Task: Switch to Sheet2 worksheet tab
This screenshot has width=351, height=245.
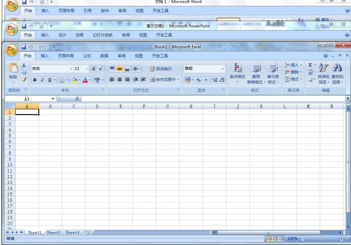Action: [53, 233]
